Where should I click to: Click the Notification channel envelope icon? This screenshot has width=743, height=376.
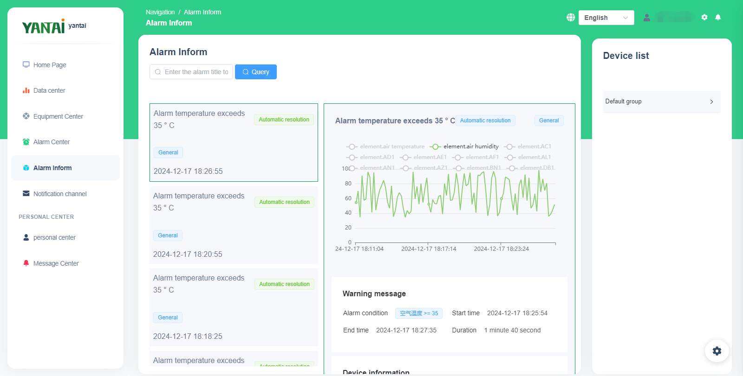coord(26,193)
